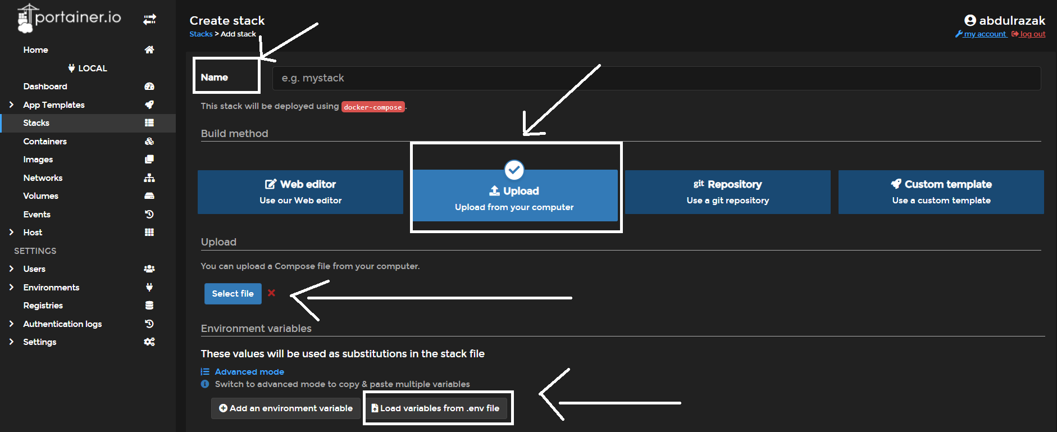Click the Dashboard gauge icon
This screenshot has height=432, width=1057.
pyautogui.click(x=149, y=86)
